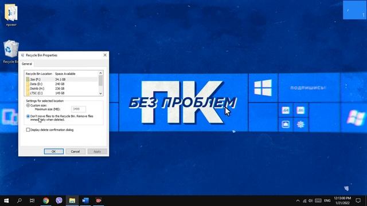Enable Display delete confirmation dialog checkbox

click(28, 130)
